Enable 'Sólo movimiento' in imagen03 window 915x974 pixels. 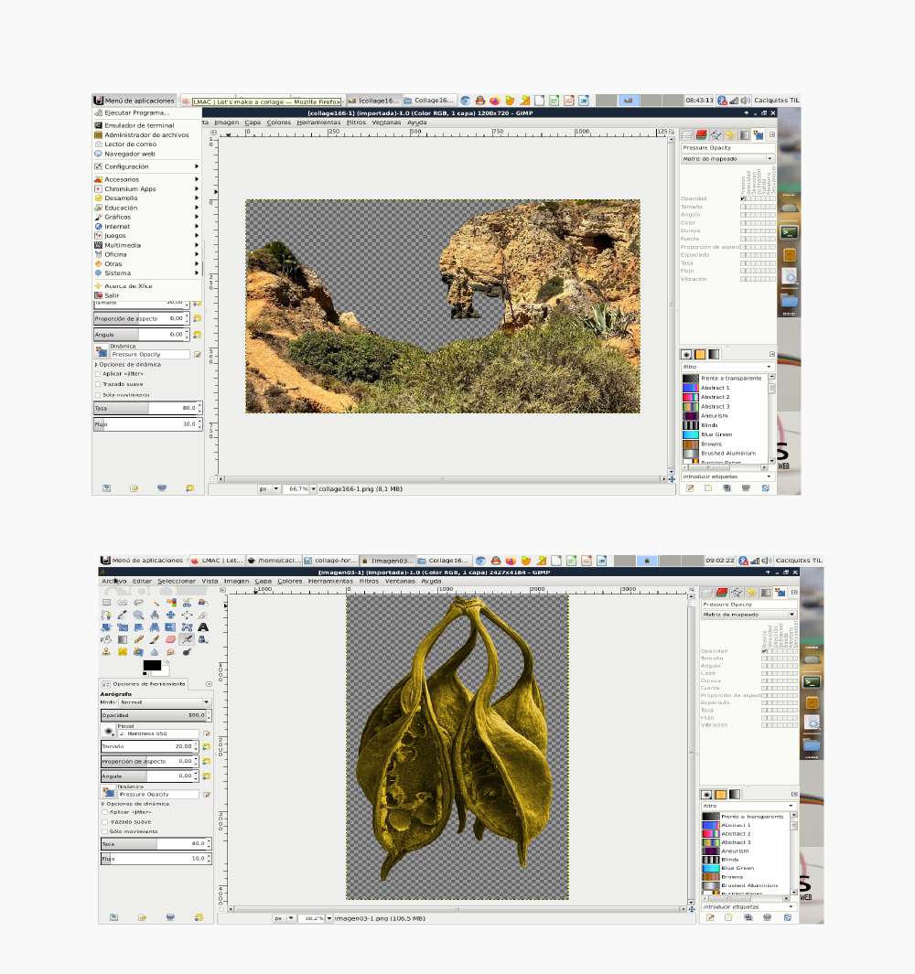105,831
